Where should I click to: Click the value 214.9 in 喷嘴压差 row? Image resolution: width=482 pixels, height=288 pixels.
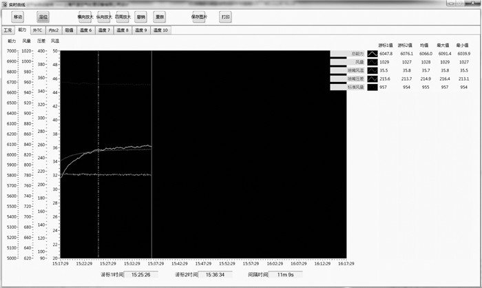(x=426, y=79)
